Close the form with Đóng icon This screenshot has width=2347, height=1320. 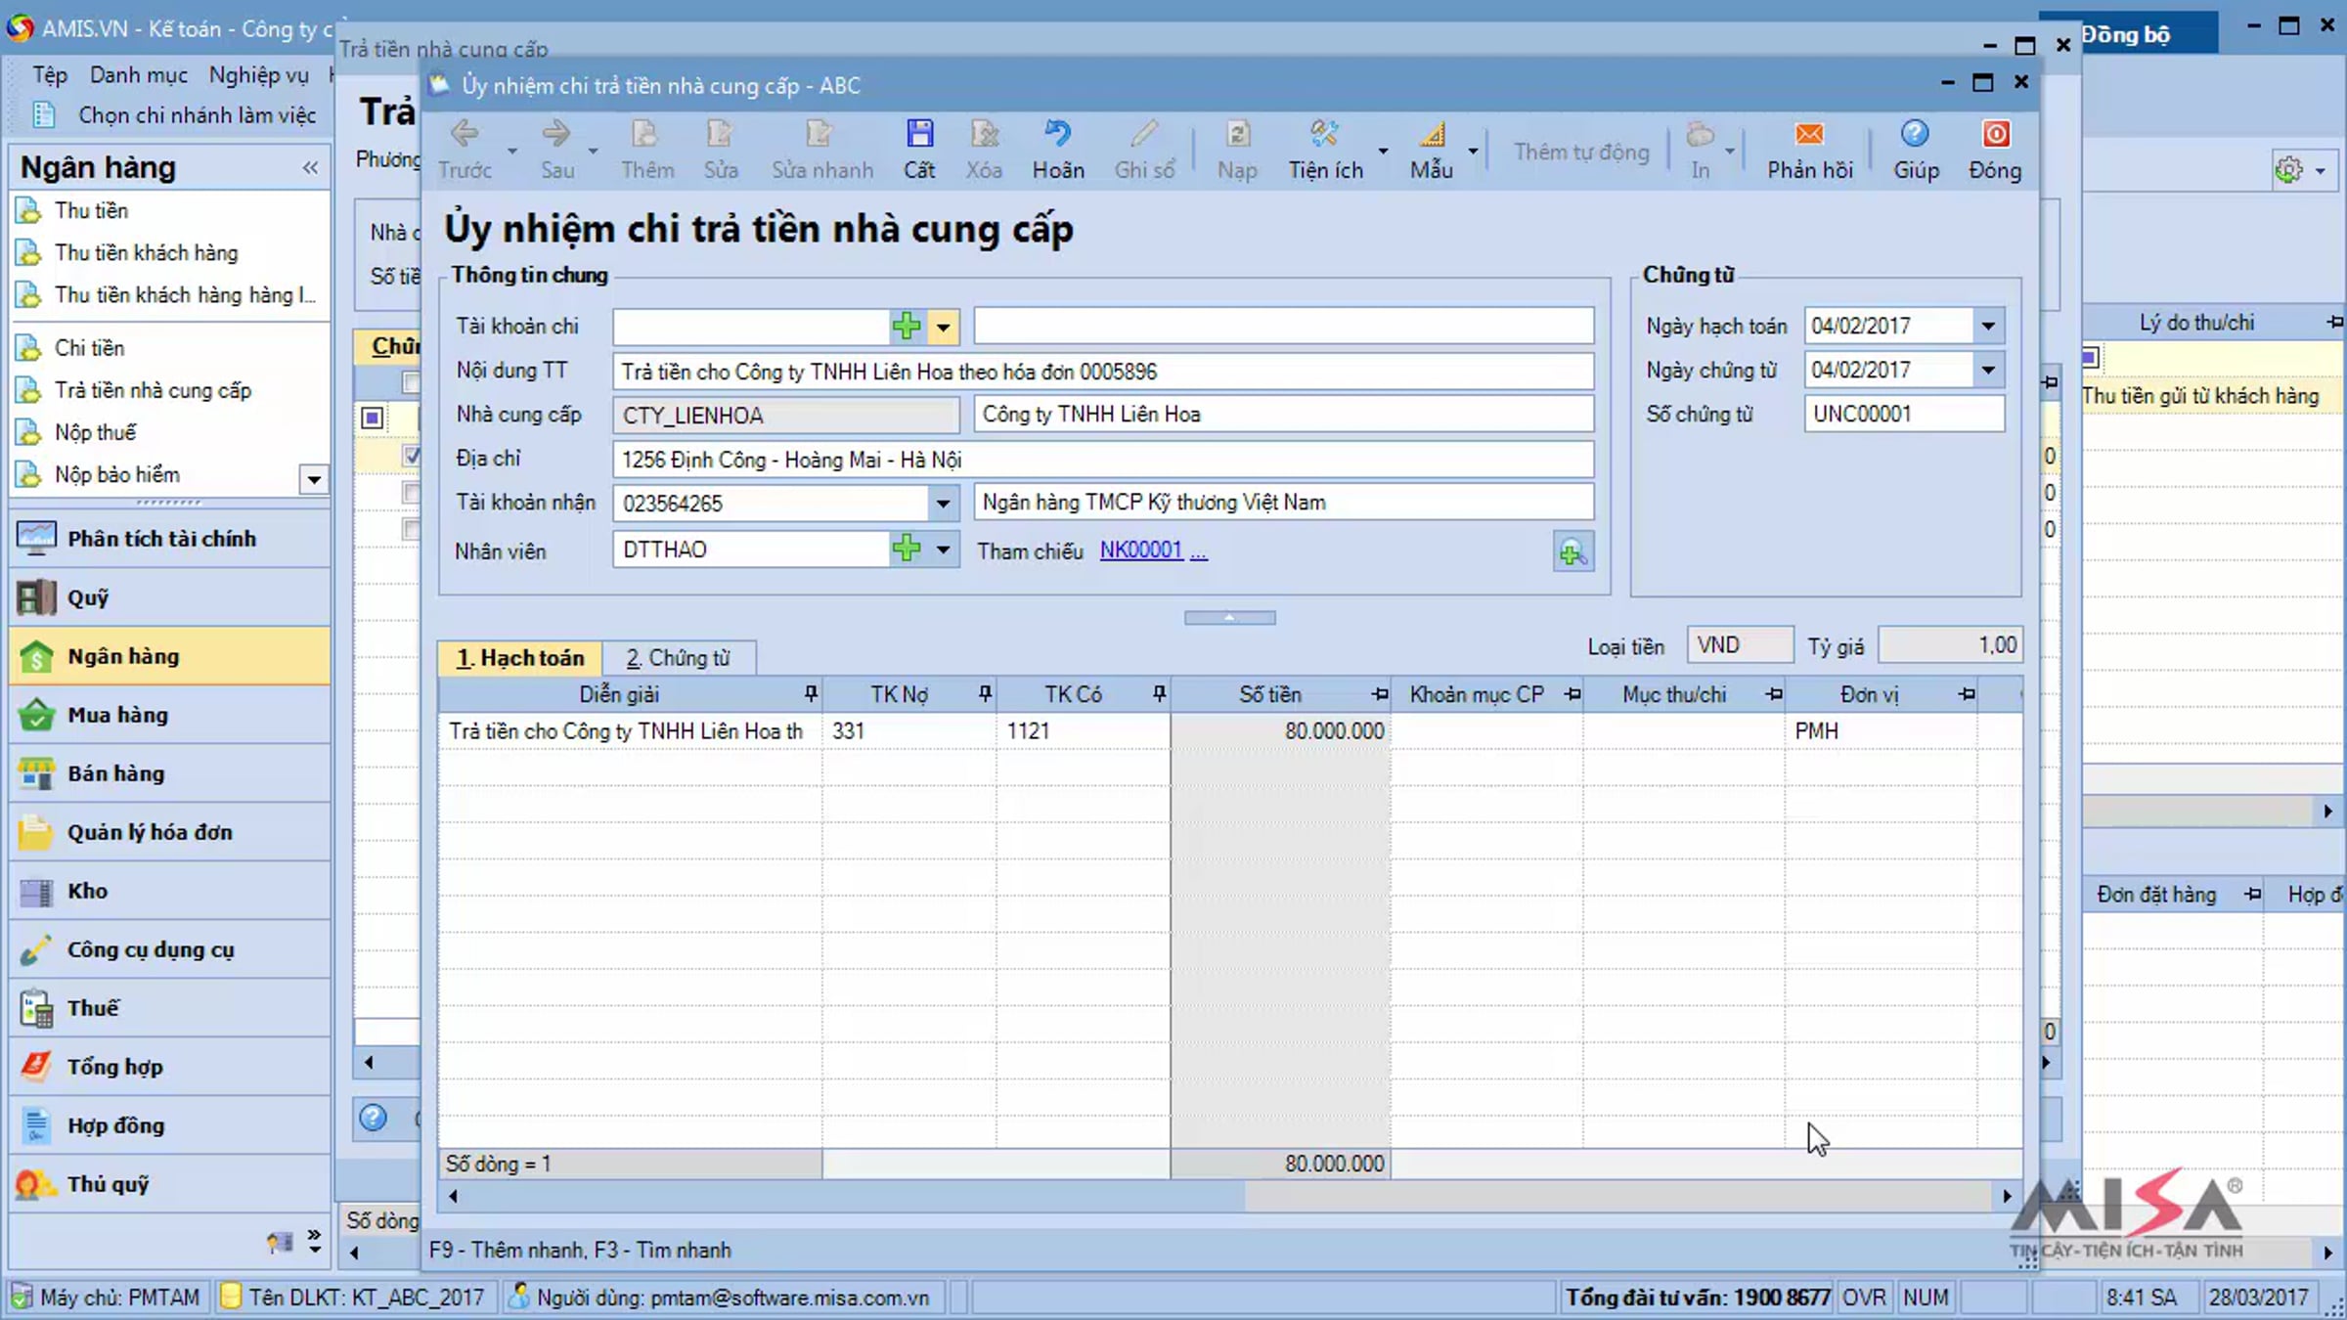pos(1996,134)
